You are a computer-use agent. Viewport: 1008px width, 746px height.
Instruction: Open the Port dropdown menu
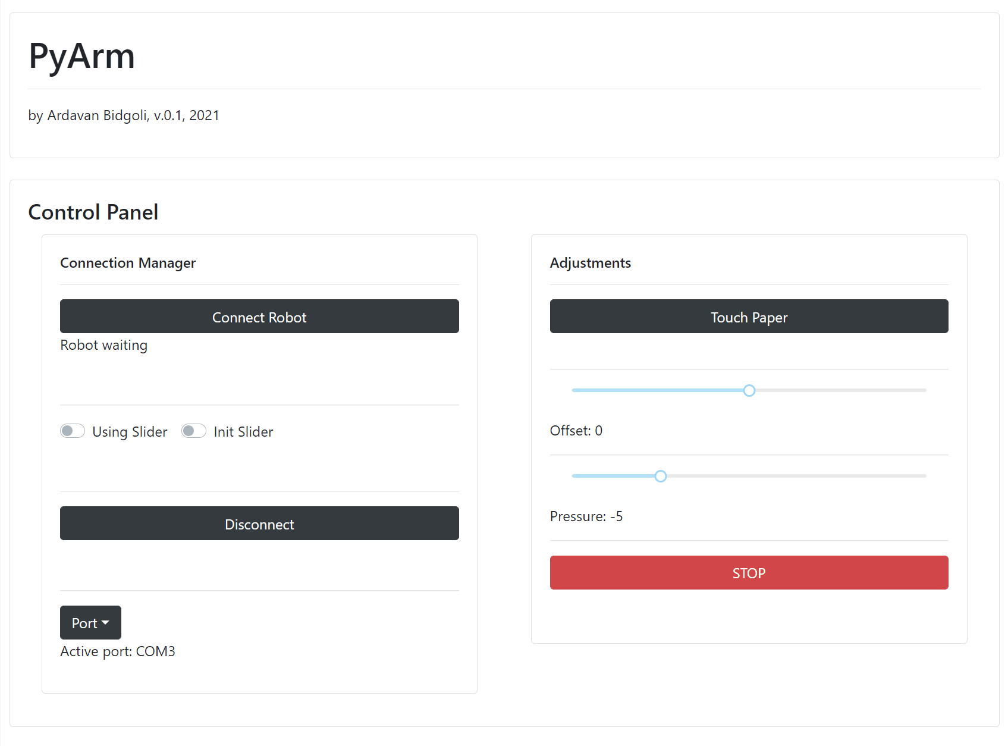point(90,623)
